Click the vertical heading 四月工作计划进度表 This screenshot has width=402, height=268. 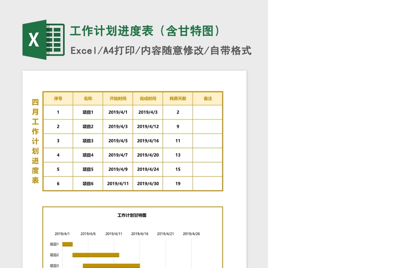[x=35, y=141]
